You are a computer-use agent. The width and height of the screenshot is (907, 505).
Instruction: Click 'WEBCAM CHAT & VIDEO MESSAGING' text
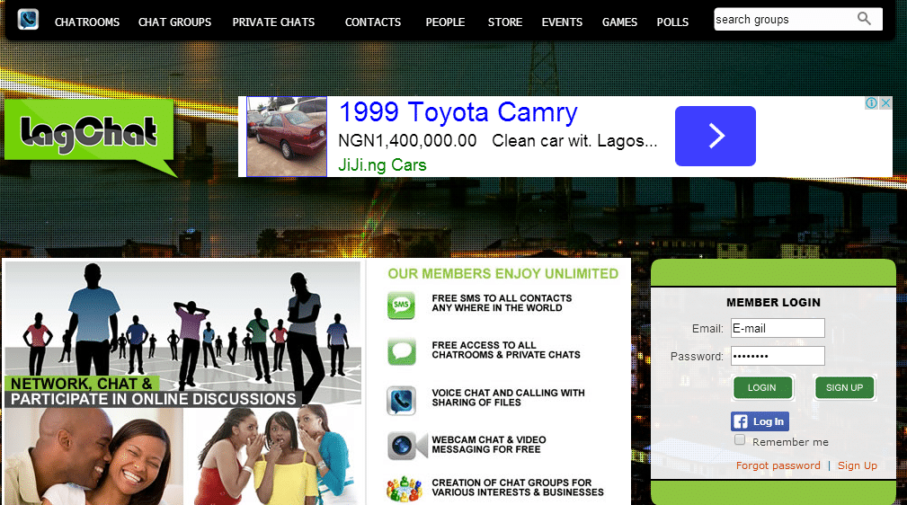pyautogui.click(x=489, y=444)
